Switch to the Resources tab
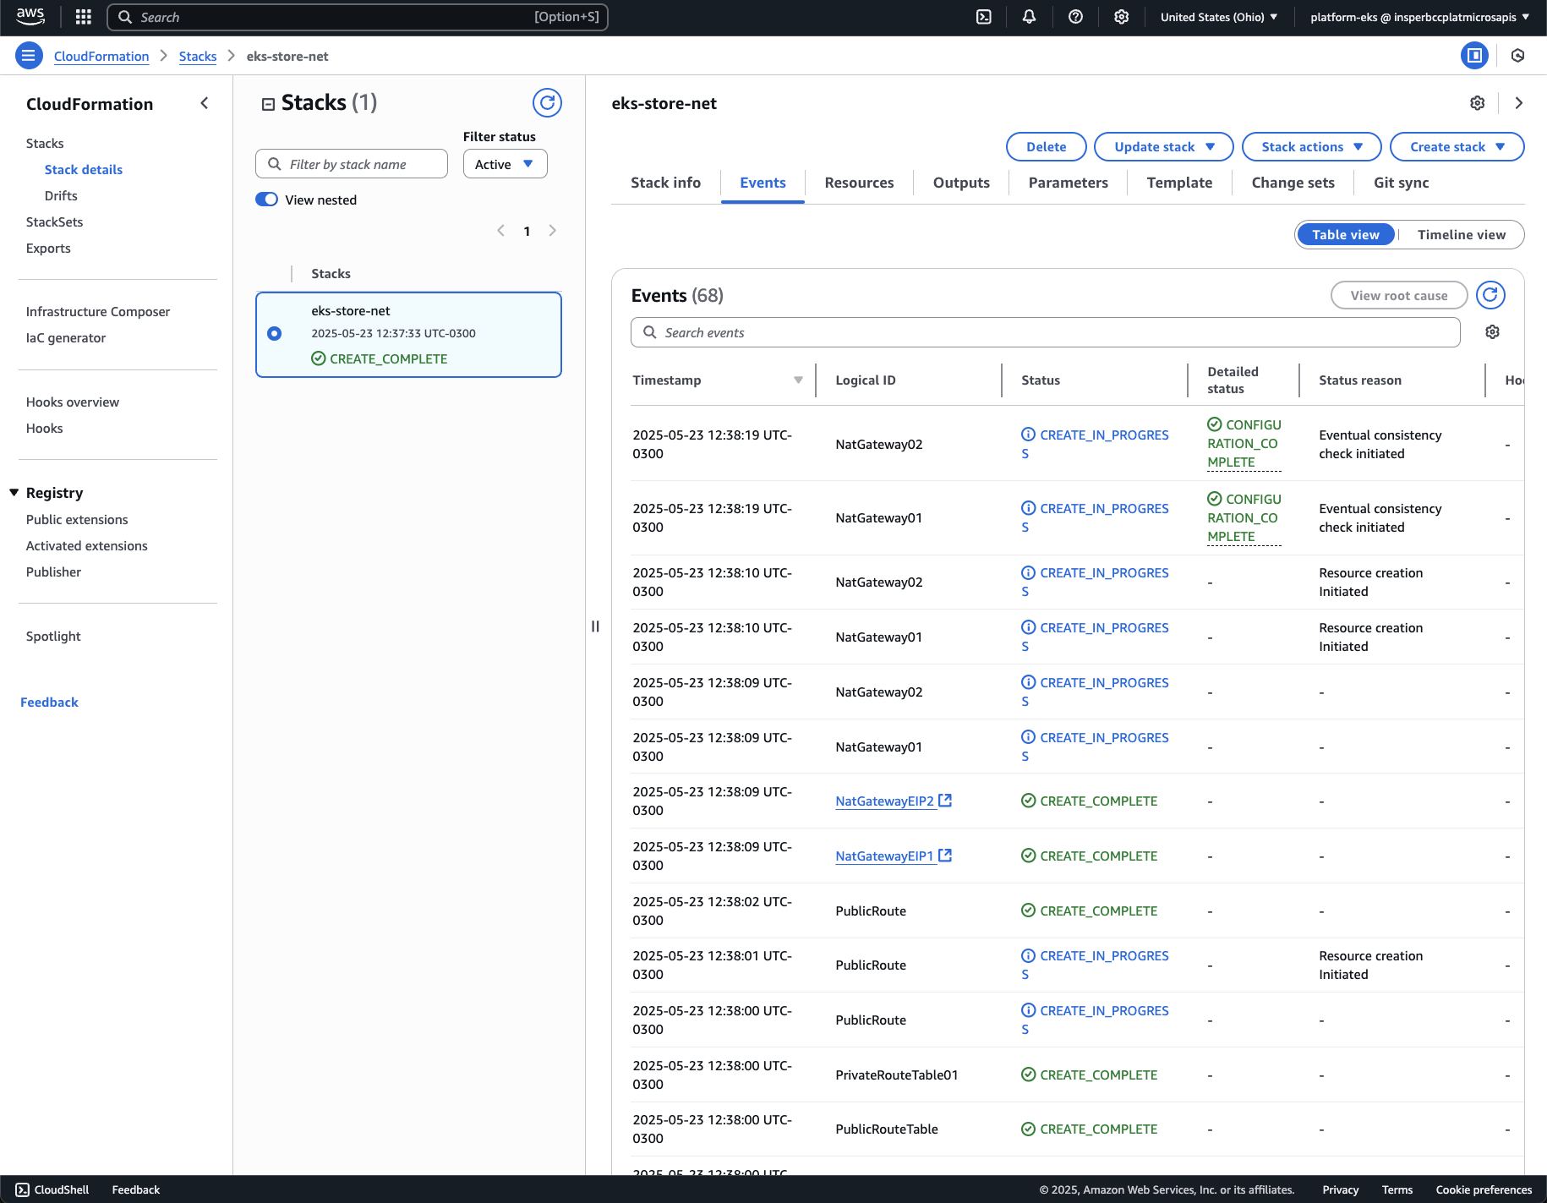The height and width of the screenshot is (1203, 1547). (x=859, y=183)
